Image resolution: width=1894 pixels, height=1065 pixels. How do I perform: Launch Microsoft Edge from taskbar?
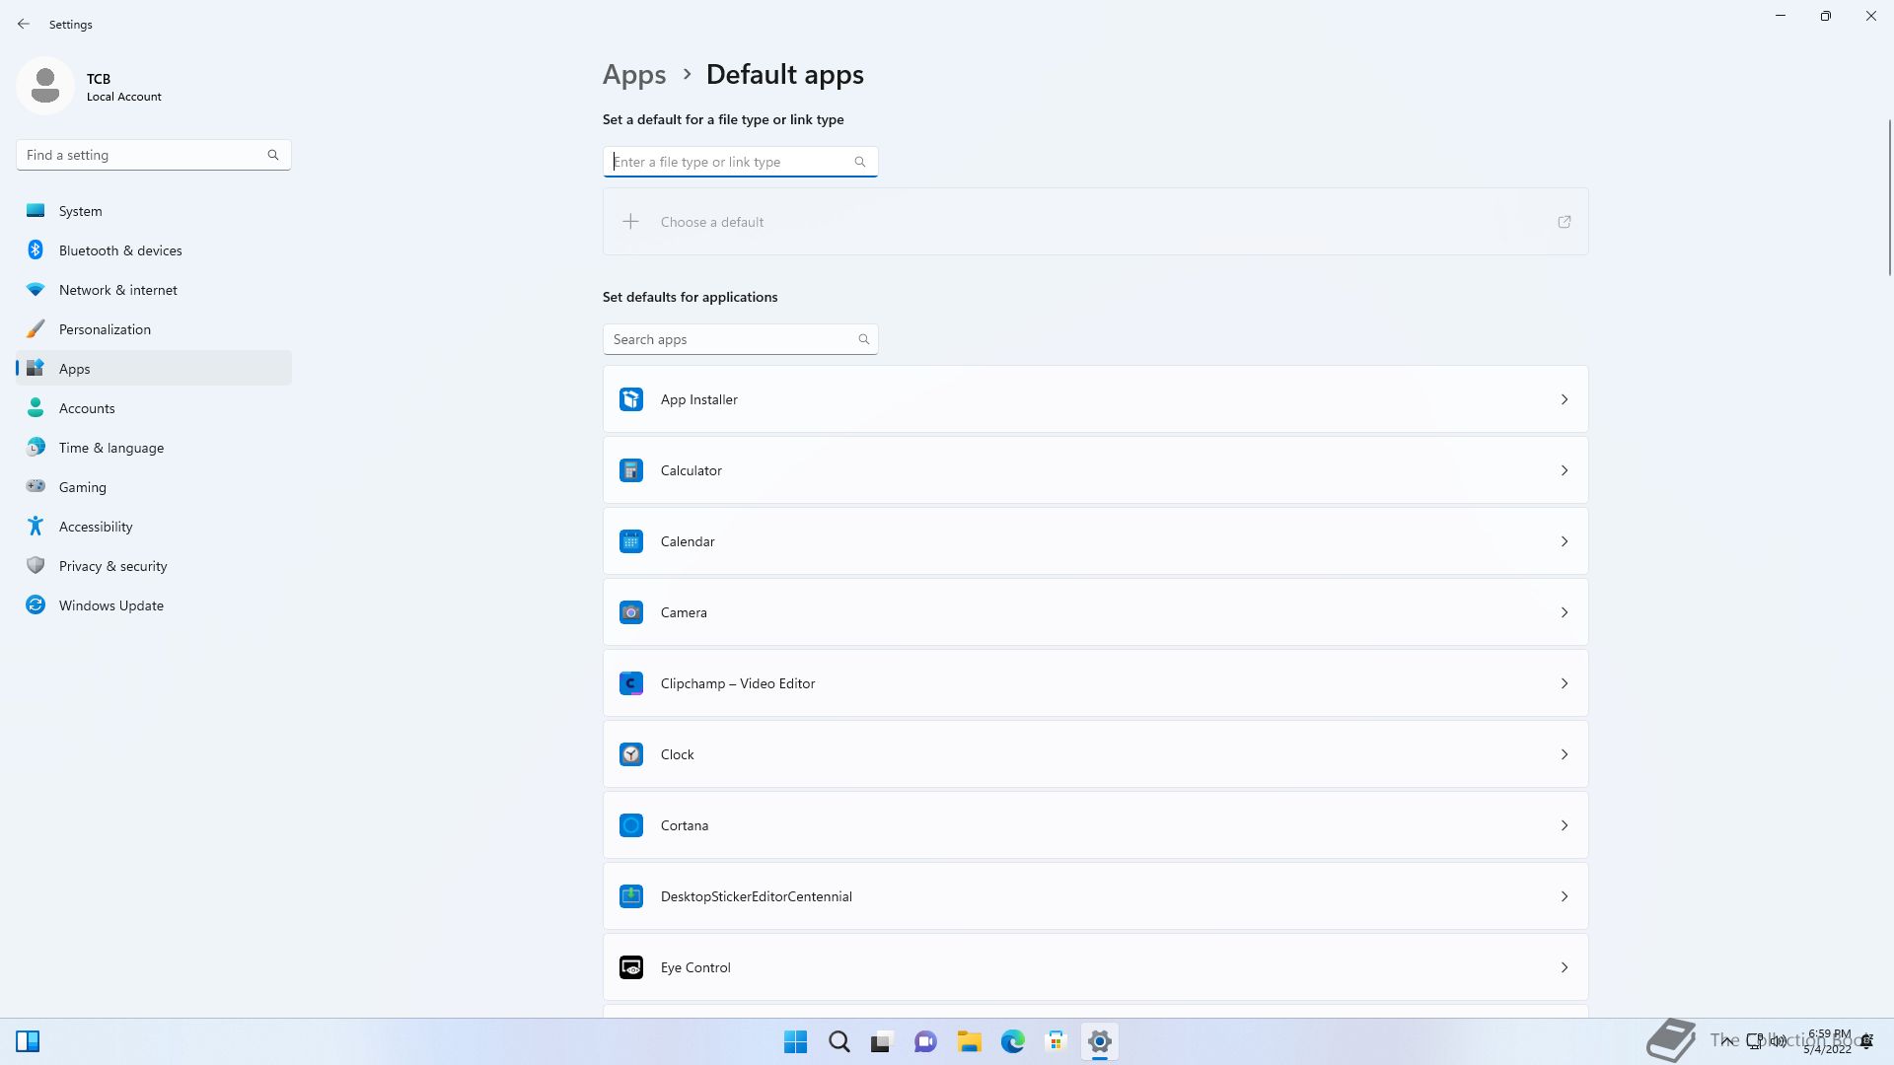(x=1012, y=1041)
